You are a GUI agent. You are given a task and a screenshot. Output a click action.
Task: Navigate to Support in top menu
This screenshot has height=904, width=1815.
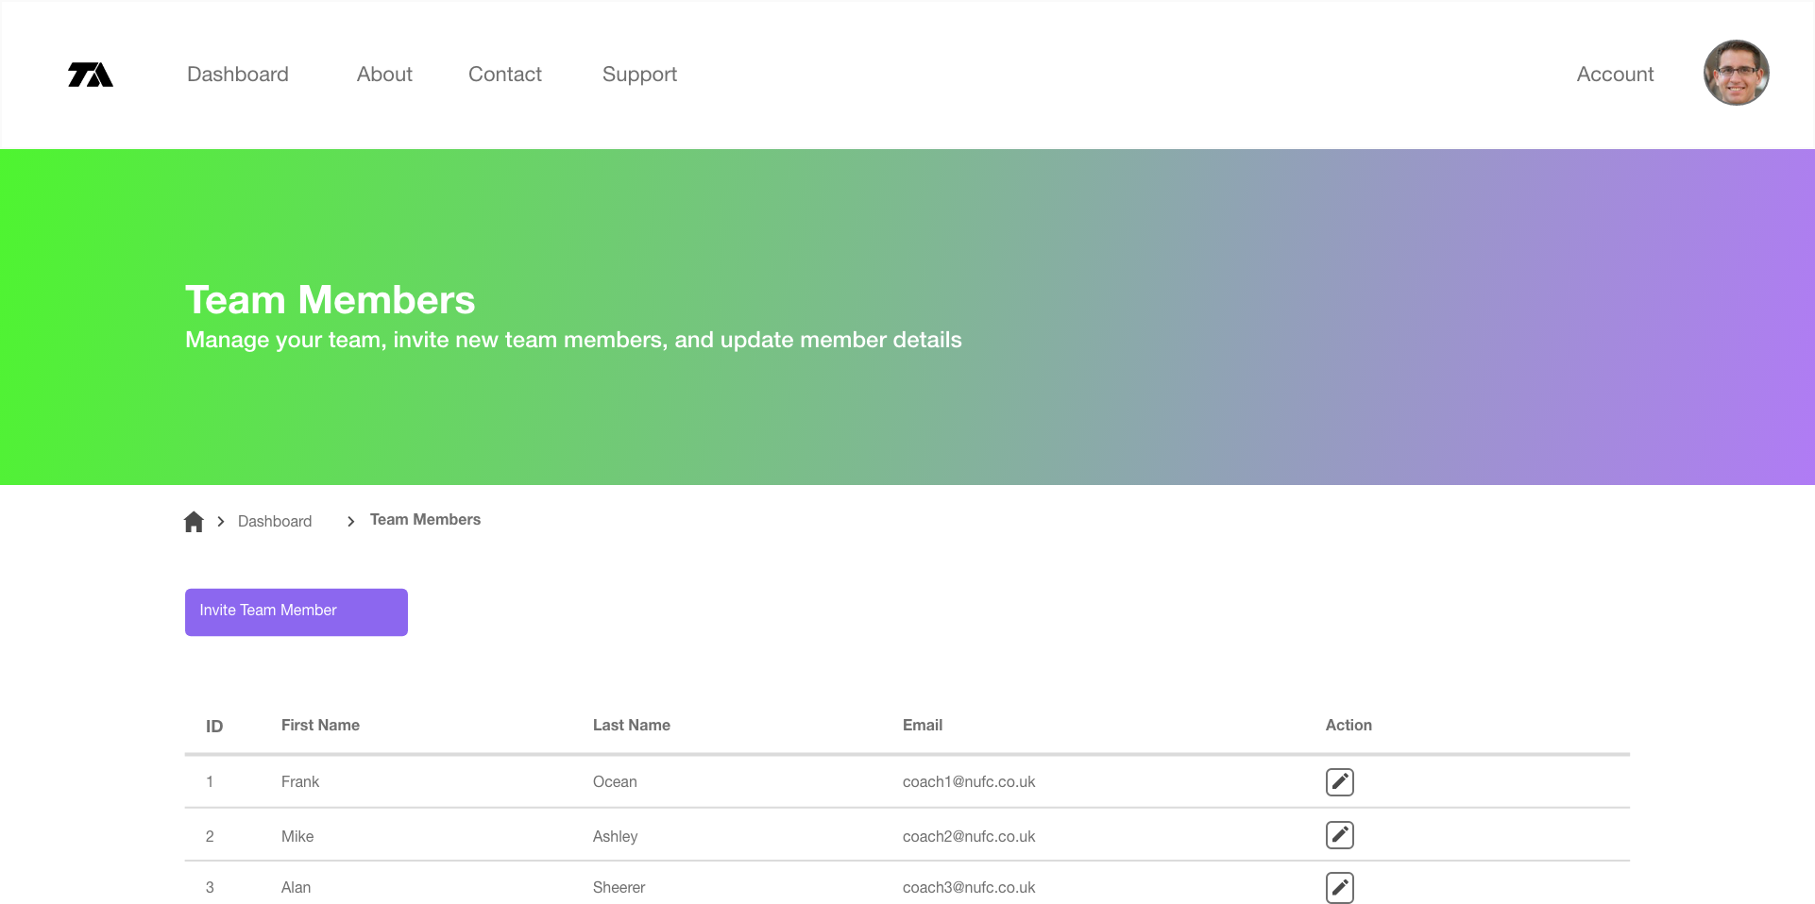pyautogui.click(x=639, y=75)
